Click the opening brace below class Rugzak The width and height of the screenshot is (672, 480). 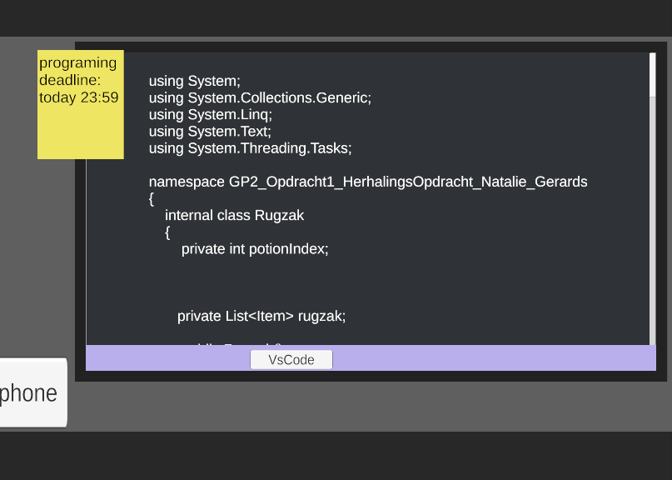pos(167,232)
